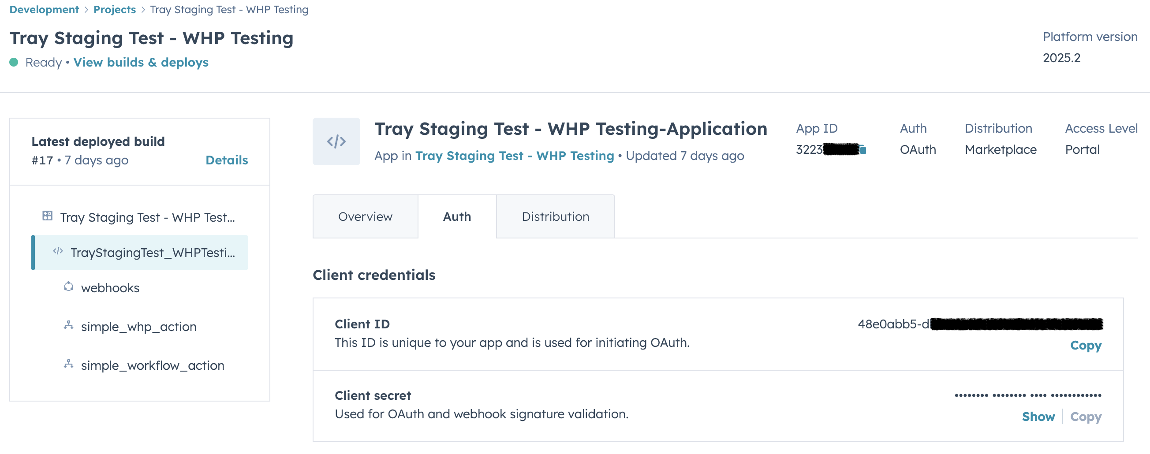Image resolution: width=1150 pixels, height=454 pixels.
Task: Click the simple_workflow_action icon
Action: (x=68, y=364)
